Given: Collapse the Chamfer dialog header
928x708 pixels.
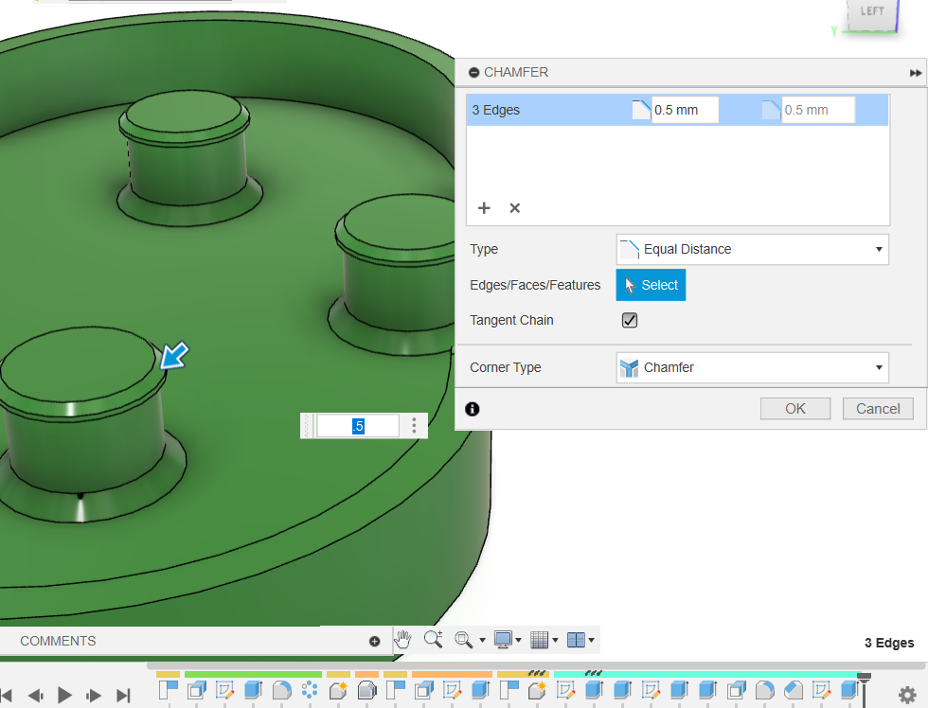Looking at the screenshot, I should point(473,73).
